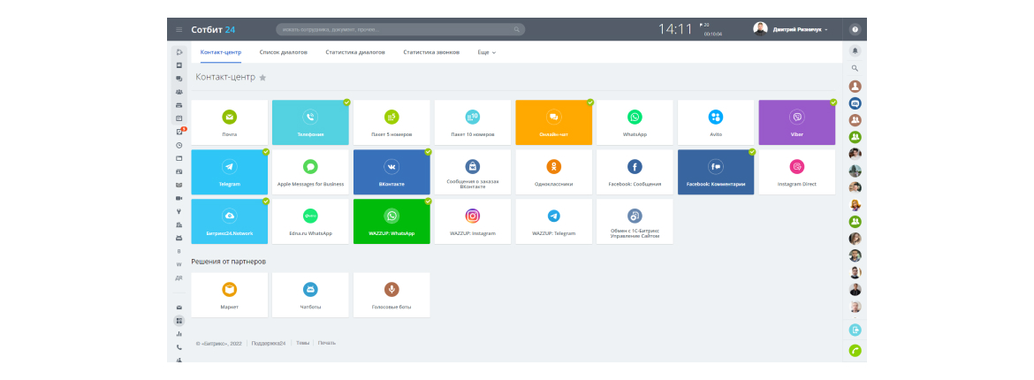Open the Viber channel tile
The image size is (1034, 380).
797,123
